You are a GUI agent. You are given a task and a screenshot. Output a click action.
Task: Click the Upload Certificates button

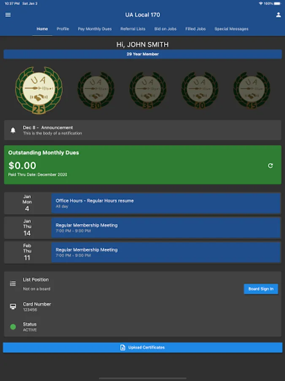[x=143, y=348]
